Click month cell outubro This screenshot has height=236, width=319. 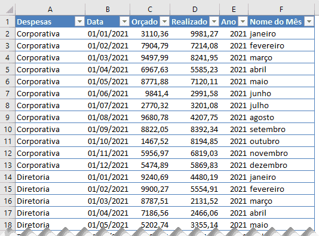[281, 141]
